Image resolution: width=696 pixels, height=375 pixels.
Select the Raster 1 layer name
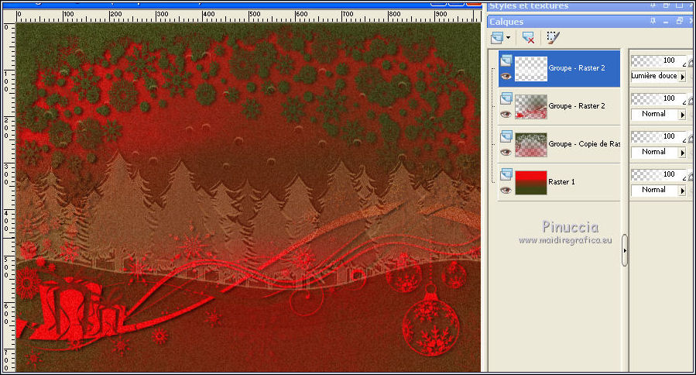pos(561,182)
